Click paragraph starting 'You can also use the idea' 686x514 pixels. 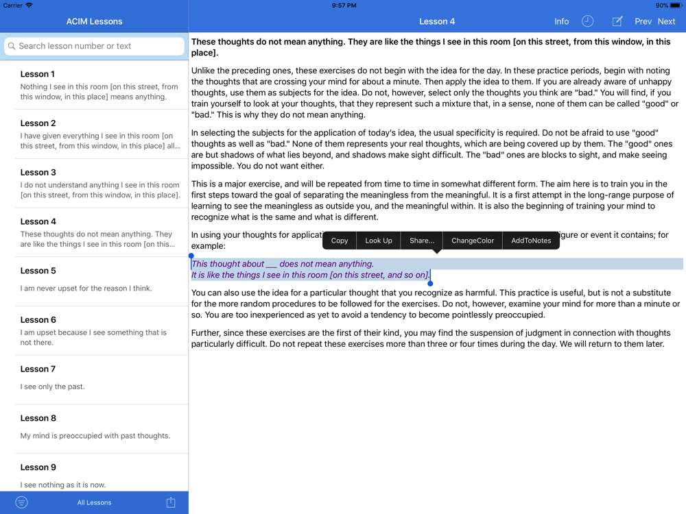point(436,304)
